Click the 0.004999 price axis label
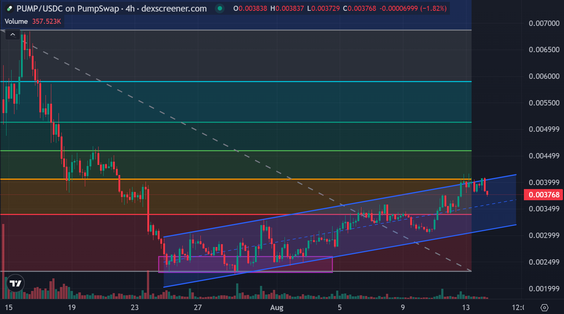564x314 pixels. [x=544, y=129]
